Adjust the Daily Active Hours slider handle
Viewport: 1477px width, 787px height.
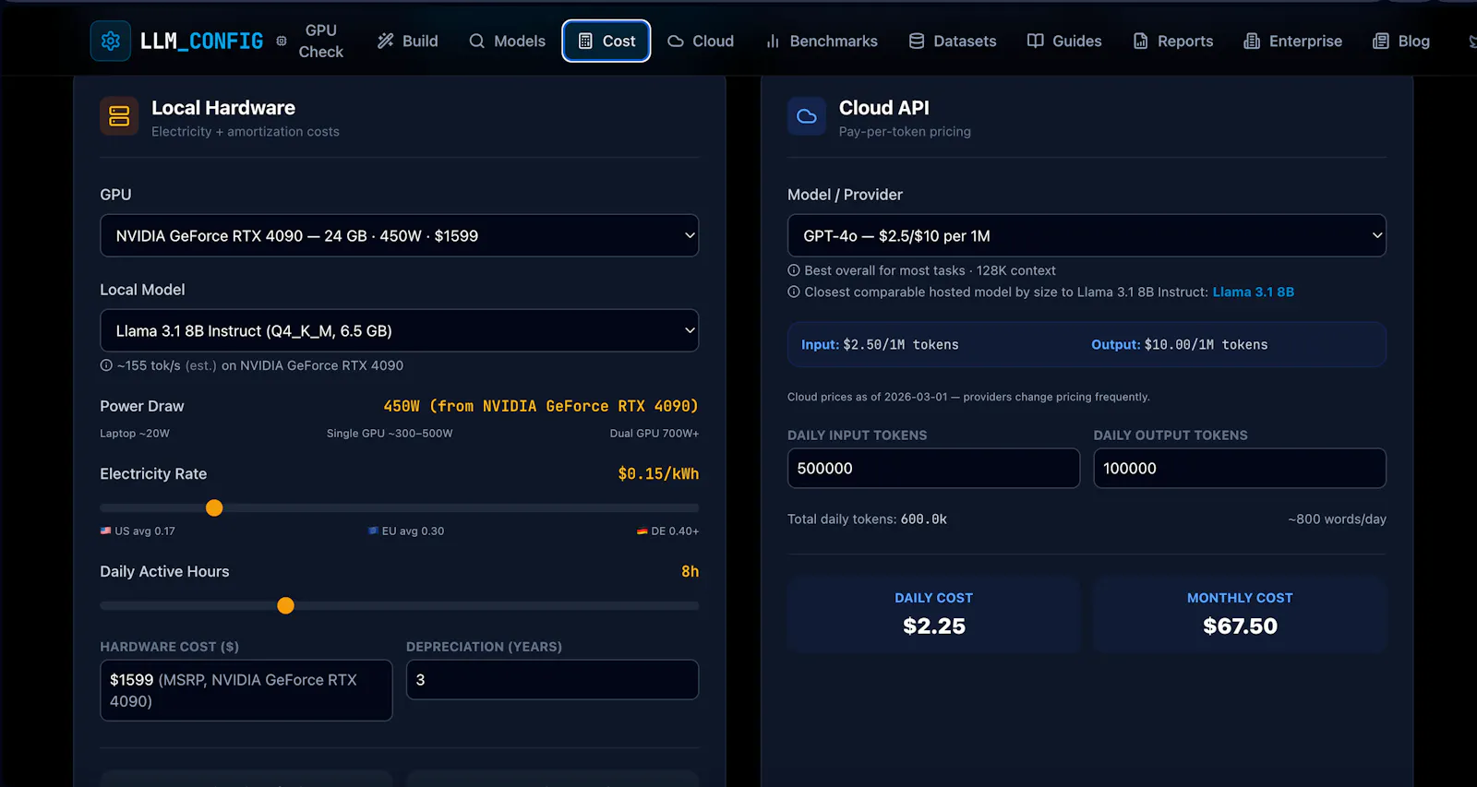(285, 605)
